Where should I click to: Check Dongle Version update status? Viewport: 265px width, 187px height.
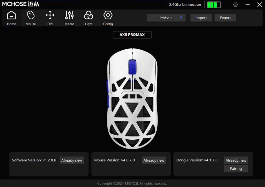(236, 160)
